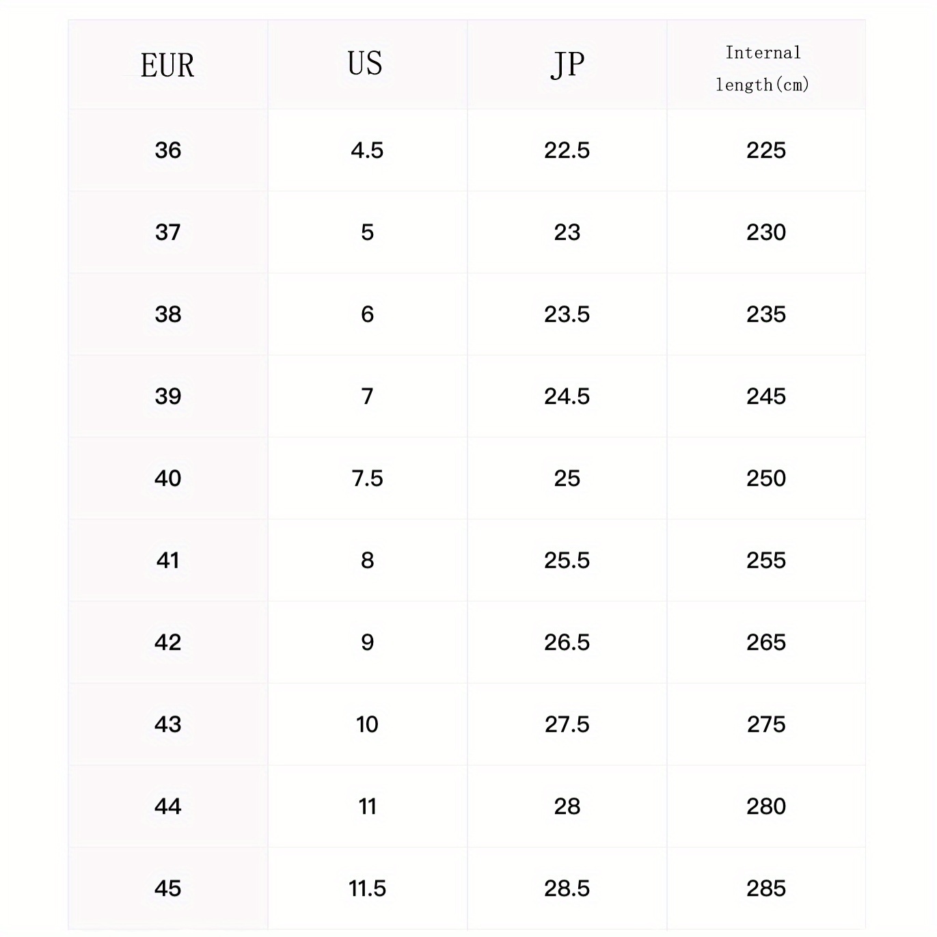The image size is (937, 937).
Task: Click internal length value 285
Action: [766, 888]
